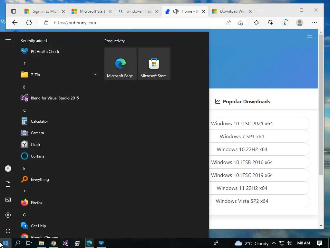The width and height of the screenshot is (330, 248).
Task: Open Downloads panel in Edge
Action: pos(285,23)
